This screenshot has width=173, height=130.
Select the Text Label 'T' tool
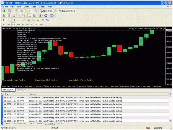pos(43,20)
